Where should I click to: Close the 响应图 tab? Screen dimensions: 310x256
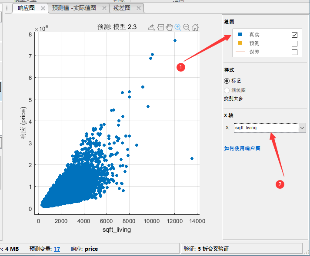point(43,8)
